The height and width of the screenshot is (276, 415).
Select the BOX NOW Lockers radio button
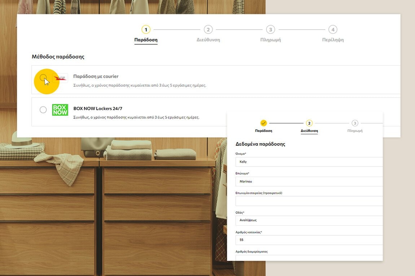43,110
